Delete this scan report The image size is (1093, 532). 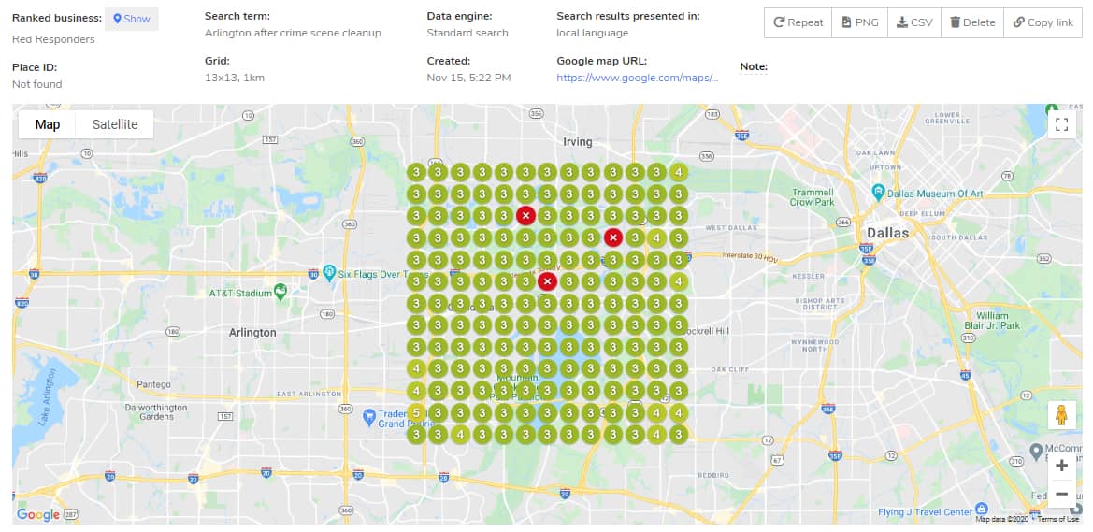972,22
